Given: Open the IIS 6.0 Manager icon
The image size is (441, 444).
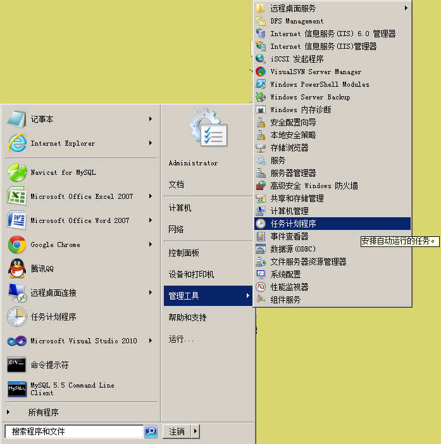Looking at the screenshot, I should (x=261, y=34).
